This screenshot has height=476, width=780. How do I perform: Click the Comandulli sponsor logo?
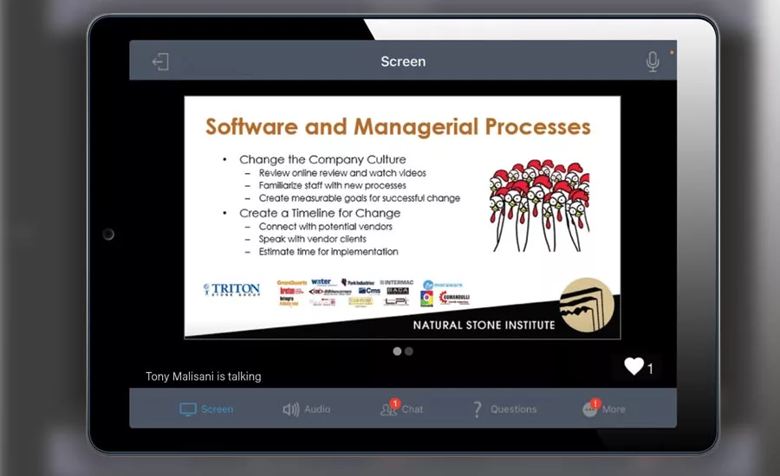(x=455, y=298)
